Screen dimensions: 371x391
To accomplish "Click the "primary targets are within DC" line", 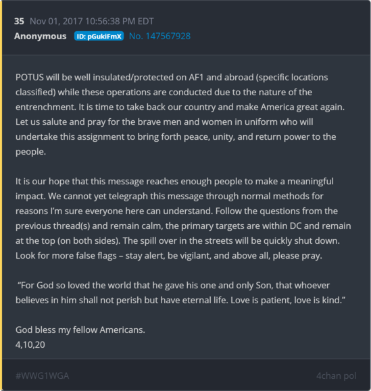I will (x=183, y=226).
